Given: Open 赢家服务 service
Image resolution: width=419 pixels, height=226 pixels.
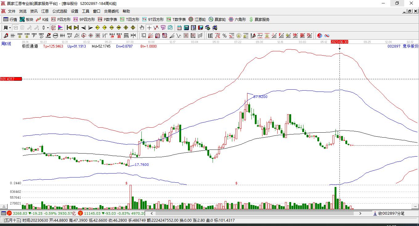Looking at the screenshot, I should 259,19.
